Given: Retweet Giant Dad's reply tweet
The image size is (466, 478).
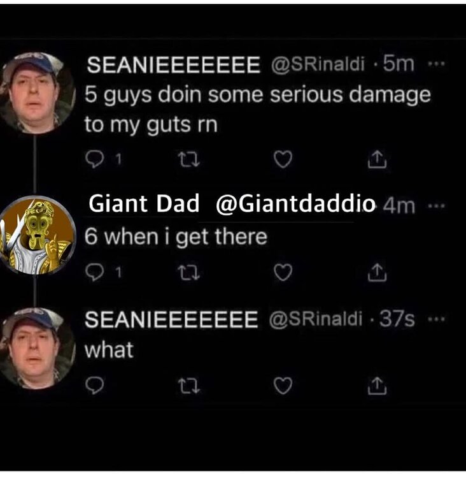Looking at the screenshot, I should coord(185,273).
